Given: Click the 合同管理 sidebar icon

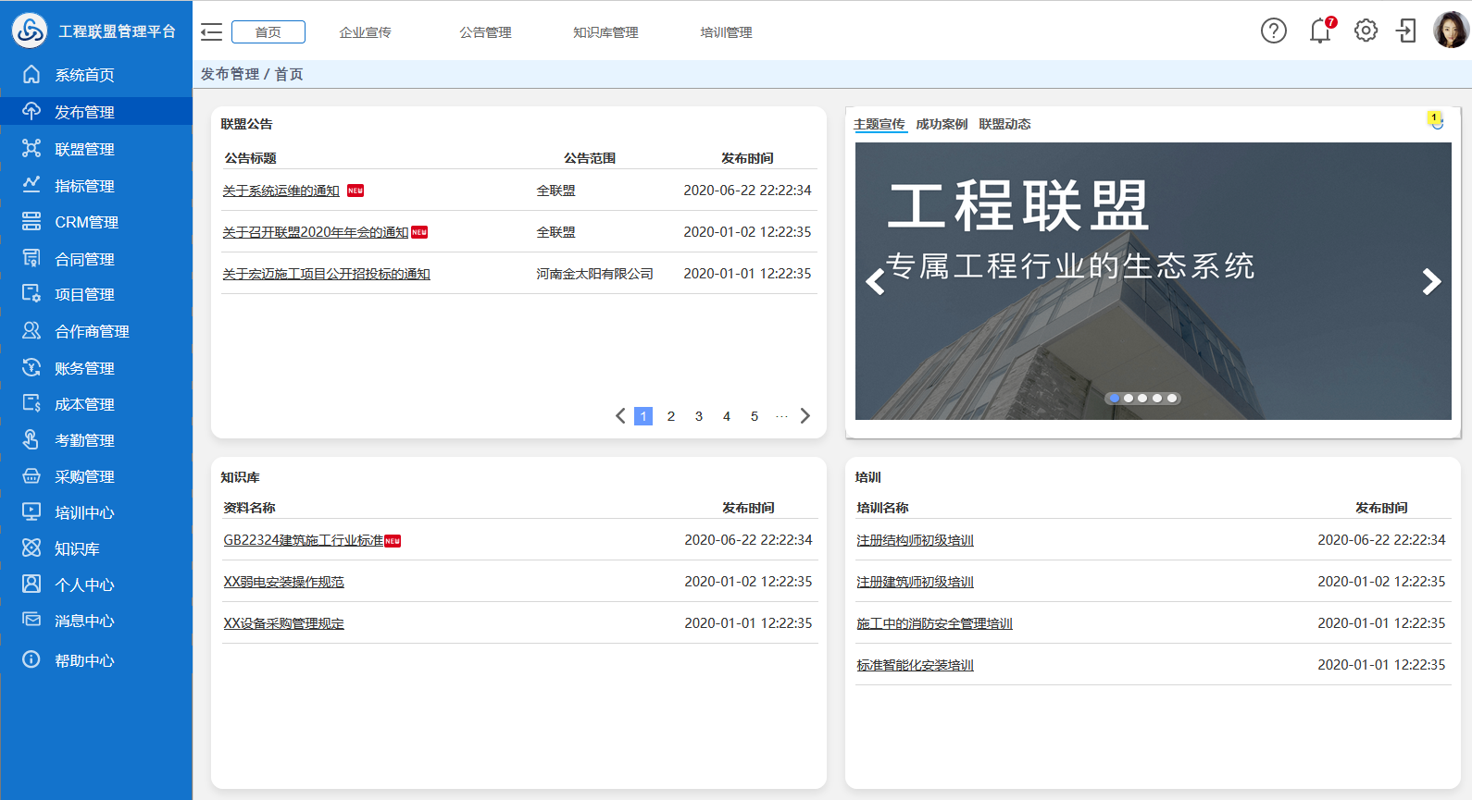Looking at the screenshot, I should tap(31, 258).
